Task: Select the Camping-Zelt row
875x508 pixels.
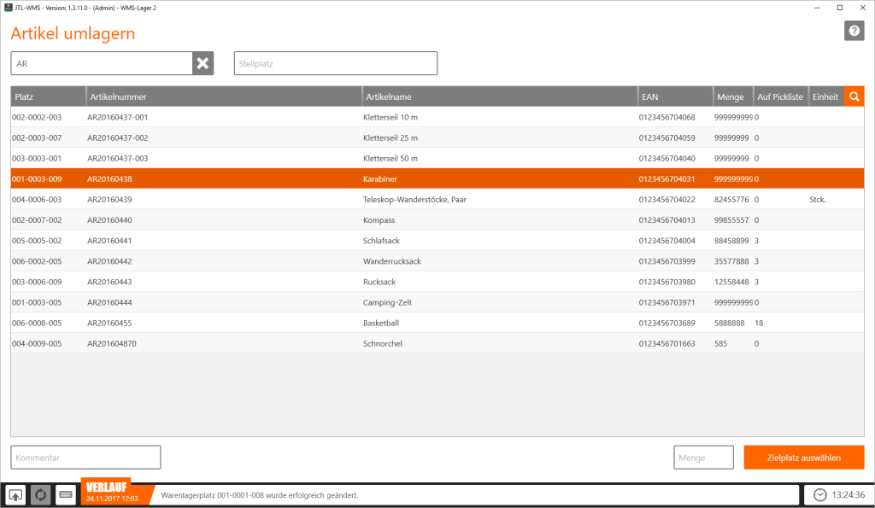Action: [437, 302]
